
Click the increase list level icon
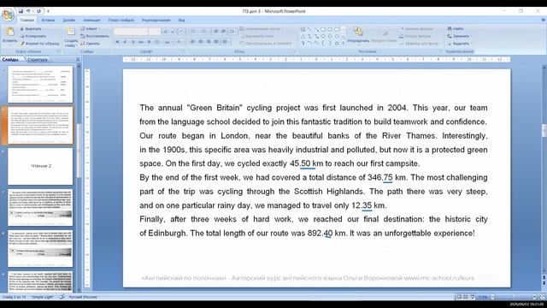point(224,32)
